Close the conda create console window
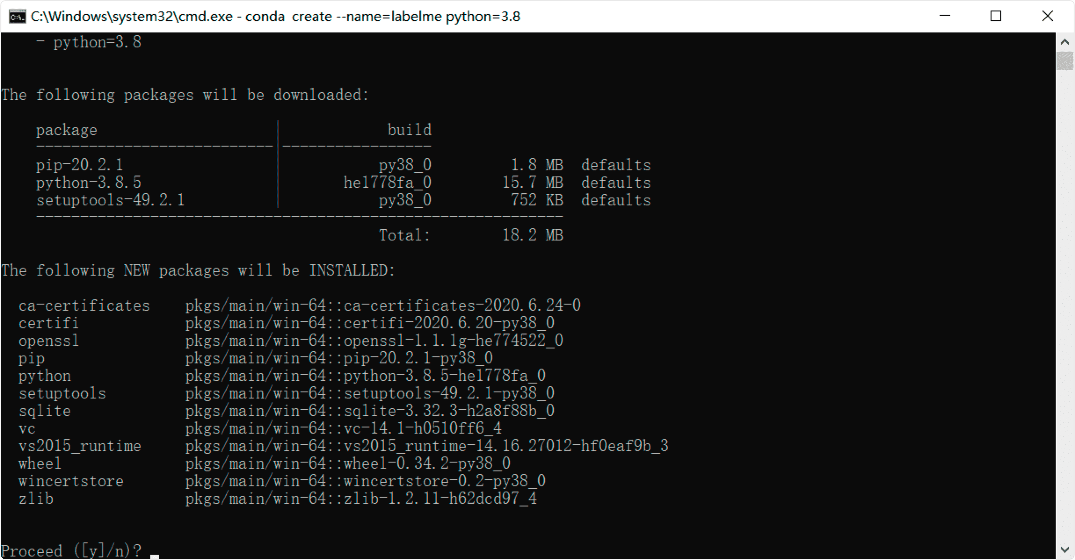The image size is (1075, 560). (1048, 16)
